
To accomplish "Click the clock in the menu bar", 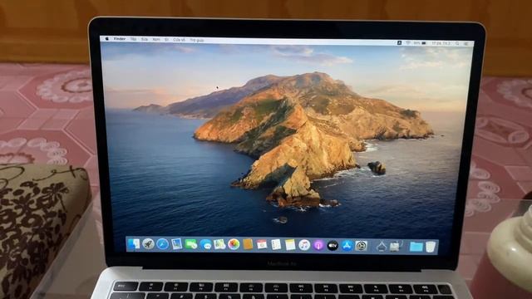I will click(441, 43).
